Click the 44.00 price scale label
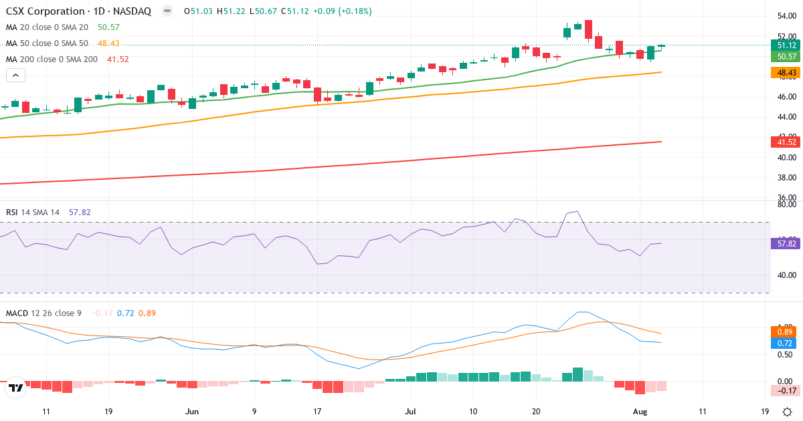 (x=786, y=117)
